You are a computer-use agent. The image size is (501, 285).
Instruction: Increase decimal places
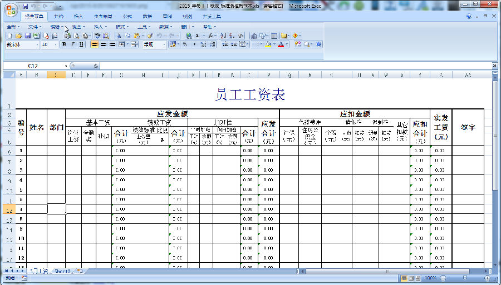[203, 44]
